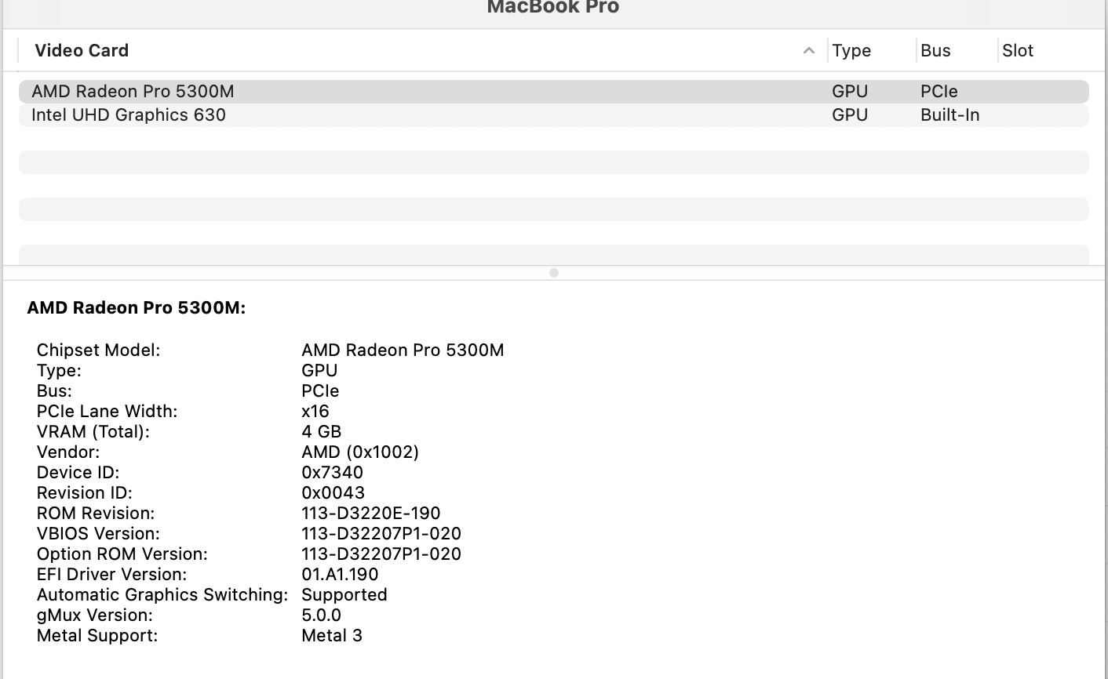Click the Video Card sort arrow icon

(809, 51)
